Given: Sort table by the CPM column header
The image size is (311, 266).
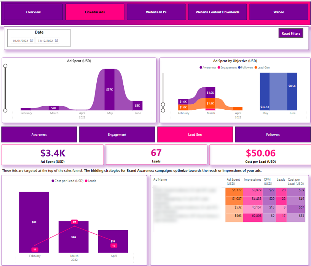Looking at the screenshot, I should pyautogui.click(x=267, y=179).
